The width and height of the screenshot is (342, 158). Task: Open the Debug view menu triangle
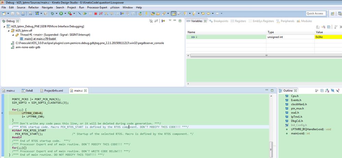pyautogui.click(x=170, y=21)
